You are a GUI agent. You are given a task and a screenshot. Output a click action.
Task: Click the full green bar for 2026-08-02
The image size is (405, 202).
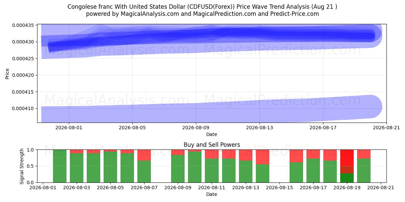tap(60, 166)
